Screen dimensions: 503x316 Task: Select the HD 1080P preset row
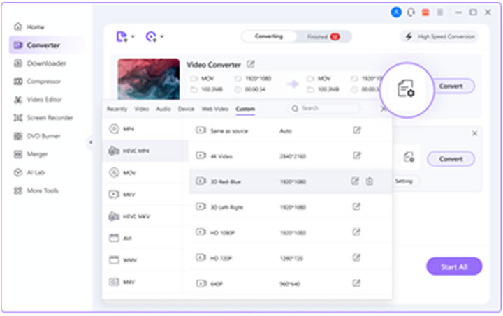(x=291, y=232)
